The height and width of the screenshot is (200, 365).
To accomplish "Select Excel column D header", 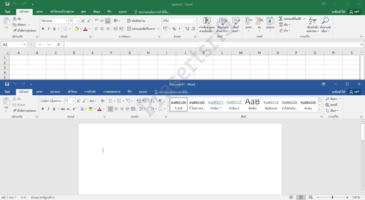I will tap(74, 53).
